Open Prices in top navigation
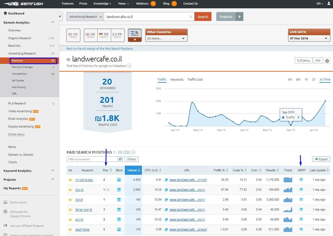333x236 pixels. coord(83,3)
